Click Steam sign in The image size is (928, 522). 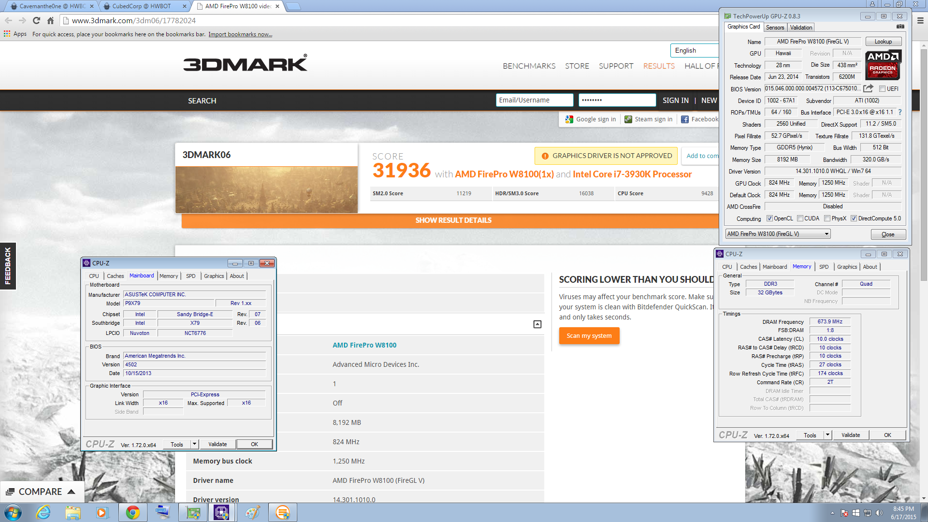point(648,119)
